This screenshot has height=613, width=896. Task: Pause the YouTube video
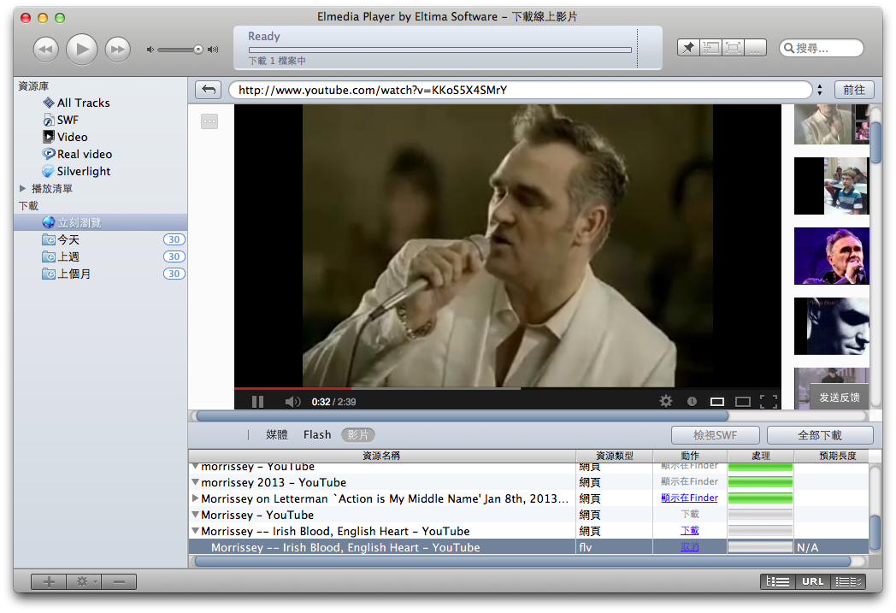257,402
